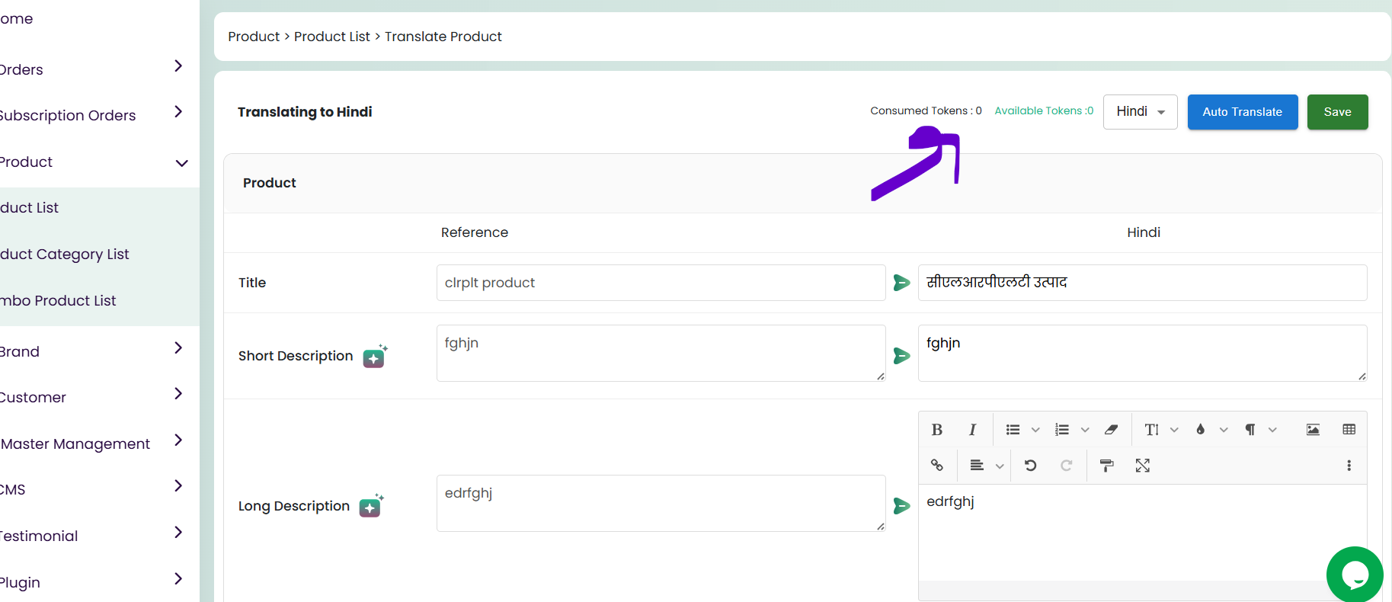Open text color droplet tool

point(1201,430)
